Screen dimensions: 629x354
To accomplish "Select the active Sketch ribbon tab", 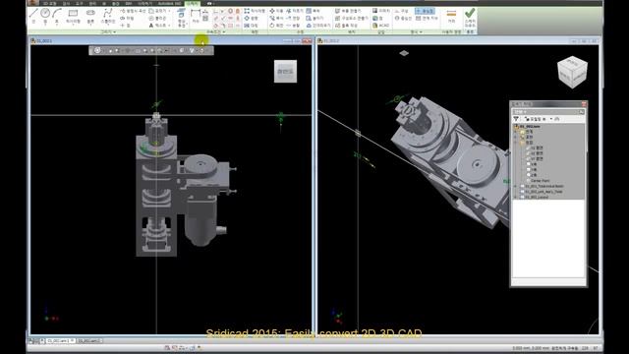I will tap(193, 4).
